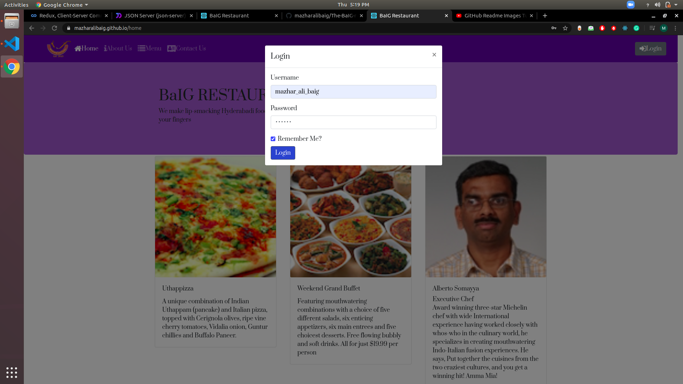Open a new browser tab

tap(545, 16)
